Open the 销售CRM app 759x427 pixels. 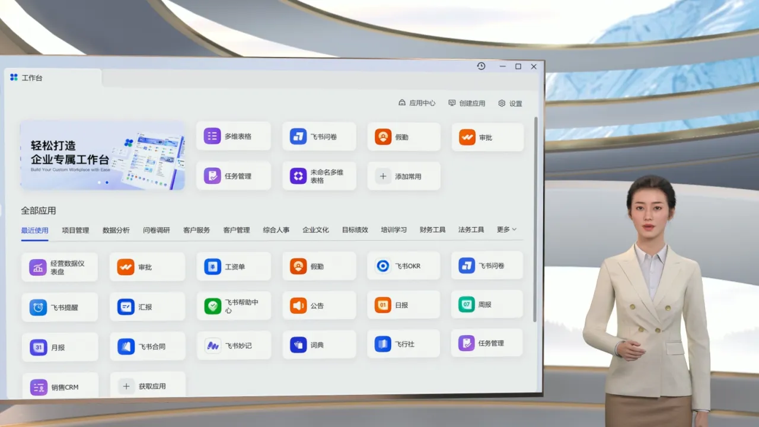(x=39, y=387)
